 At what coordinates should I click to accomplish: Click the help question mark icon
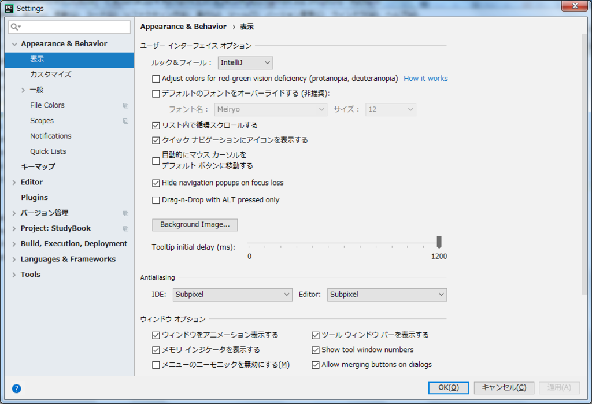tap(16, 388)
